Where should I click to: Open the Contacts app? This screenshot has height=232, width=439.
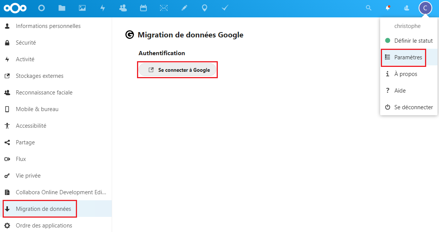pyautogui.click(x=123, y=8)
